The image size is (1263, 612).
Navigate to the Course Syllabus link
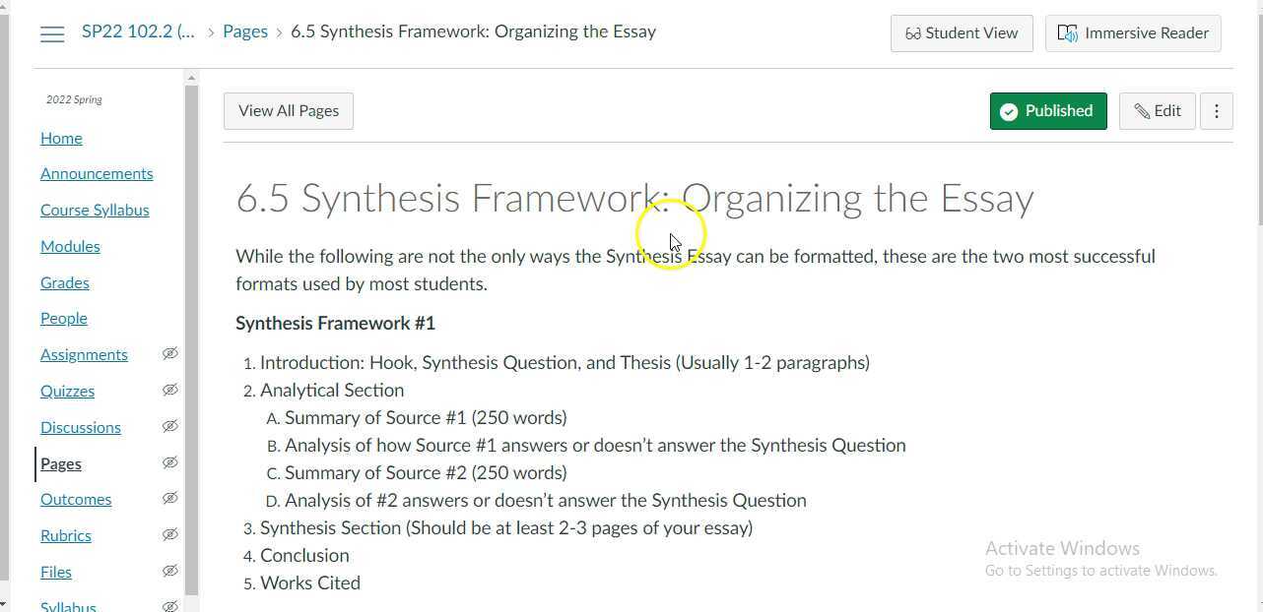tap(95, 210)
